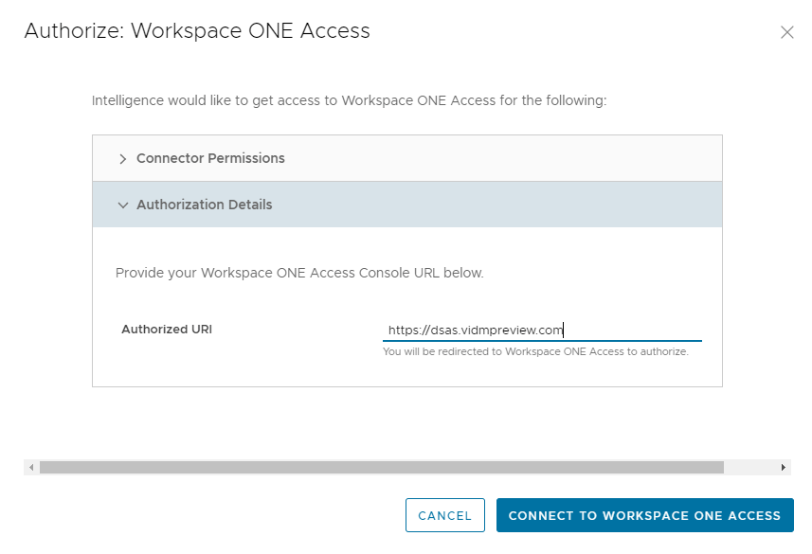Select the Connector Permissions section label
The width and height of the screenshot is (812, 554).
click(210, 158)
